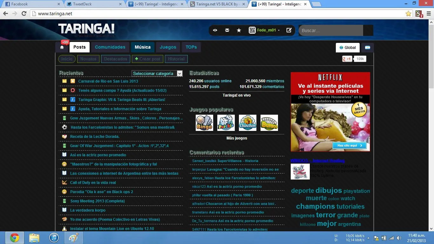Click the Historial sub-menu button
Image resolution: width=434 pixels, height=244 pixels.
[176, 59]
